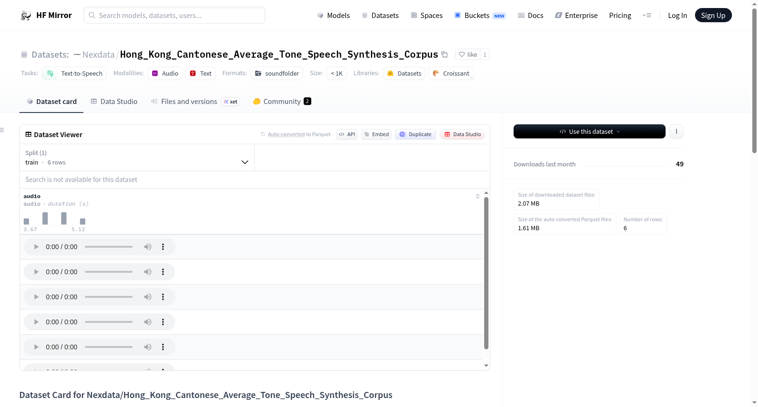Click the fifth audio row's seek slider
The image size is (758, 407).
point(108,347)
